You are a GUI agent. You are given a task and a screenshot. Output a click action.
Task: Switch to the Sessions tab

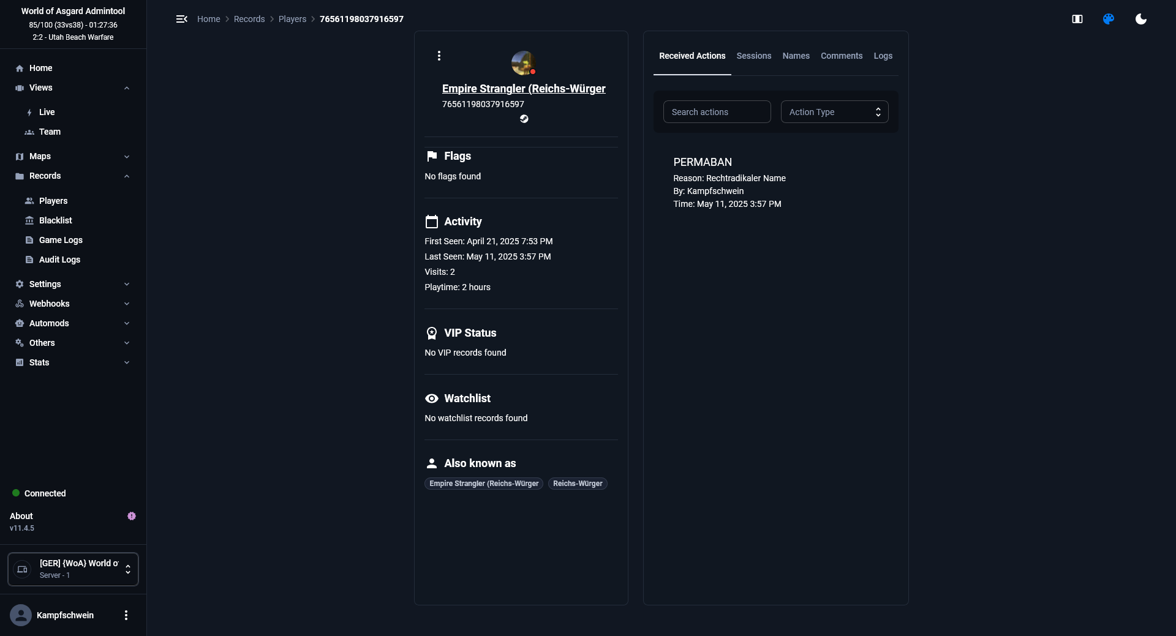[753, 56]
